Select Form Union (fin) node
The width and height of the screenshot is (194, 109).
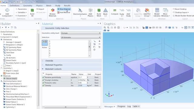[x=12, y=73]
